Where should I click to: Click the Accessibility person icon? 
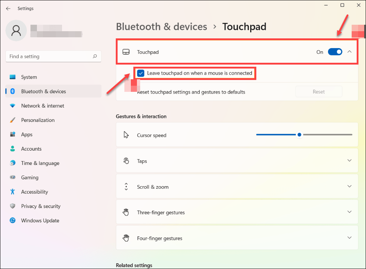coord(13,192)
